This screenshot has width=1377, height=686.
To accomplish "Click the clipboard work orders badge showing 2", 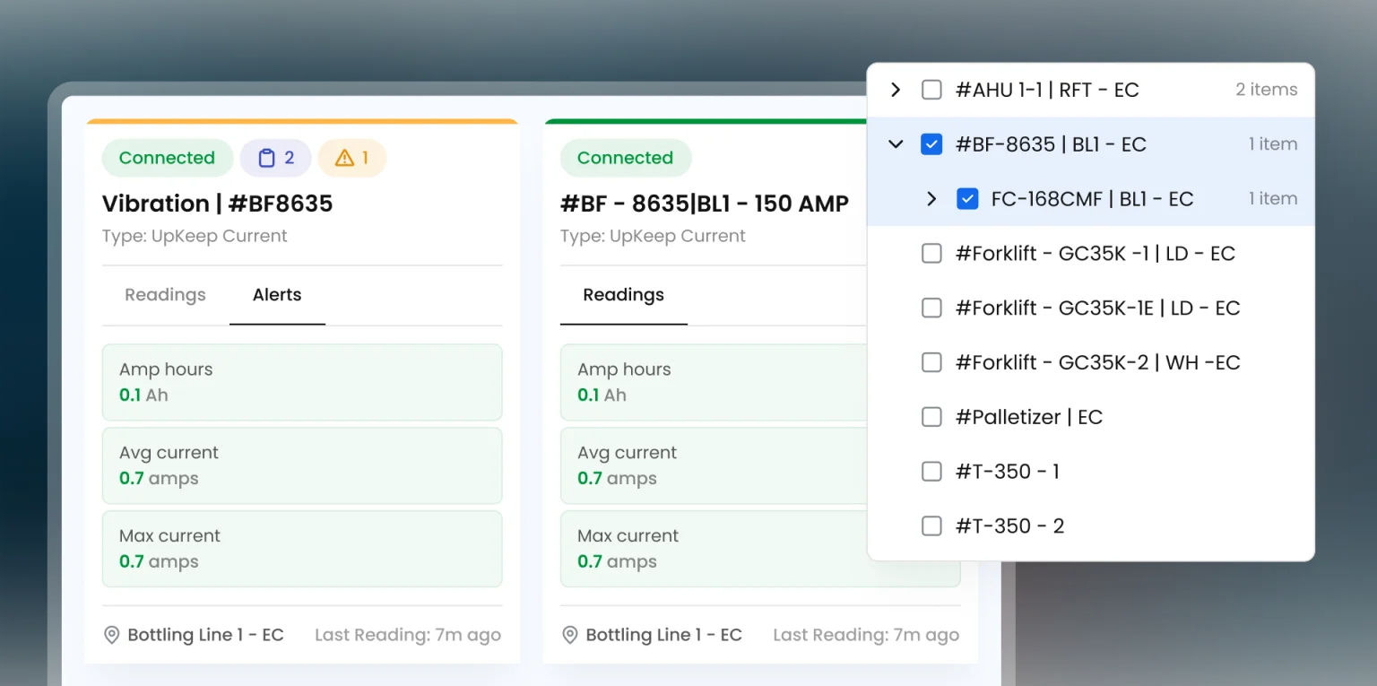I will pos(275,158).
